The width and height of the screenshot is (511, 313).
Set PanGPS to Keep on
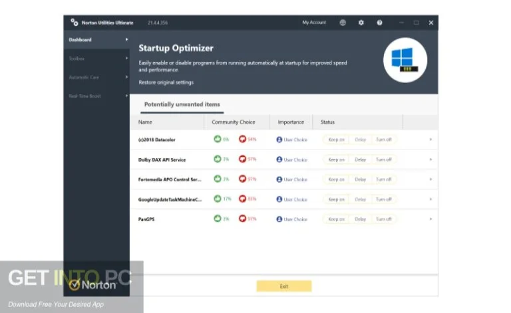pos(336,219)
